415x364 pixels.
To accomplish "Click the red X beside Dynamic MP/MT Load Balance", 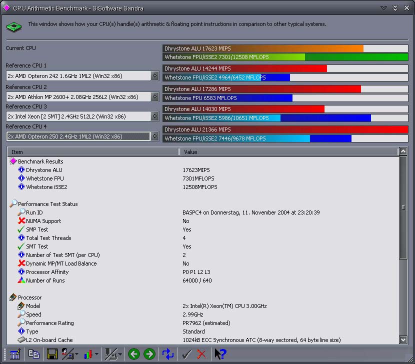I will [x=21, y=263].
